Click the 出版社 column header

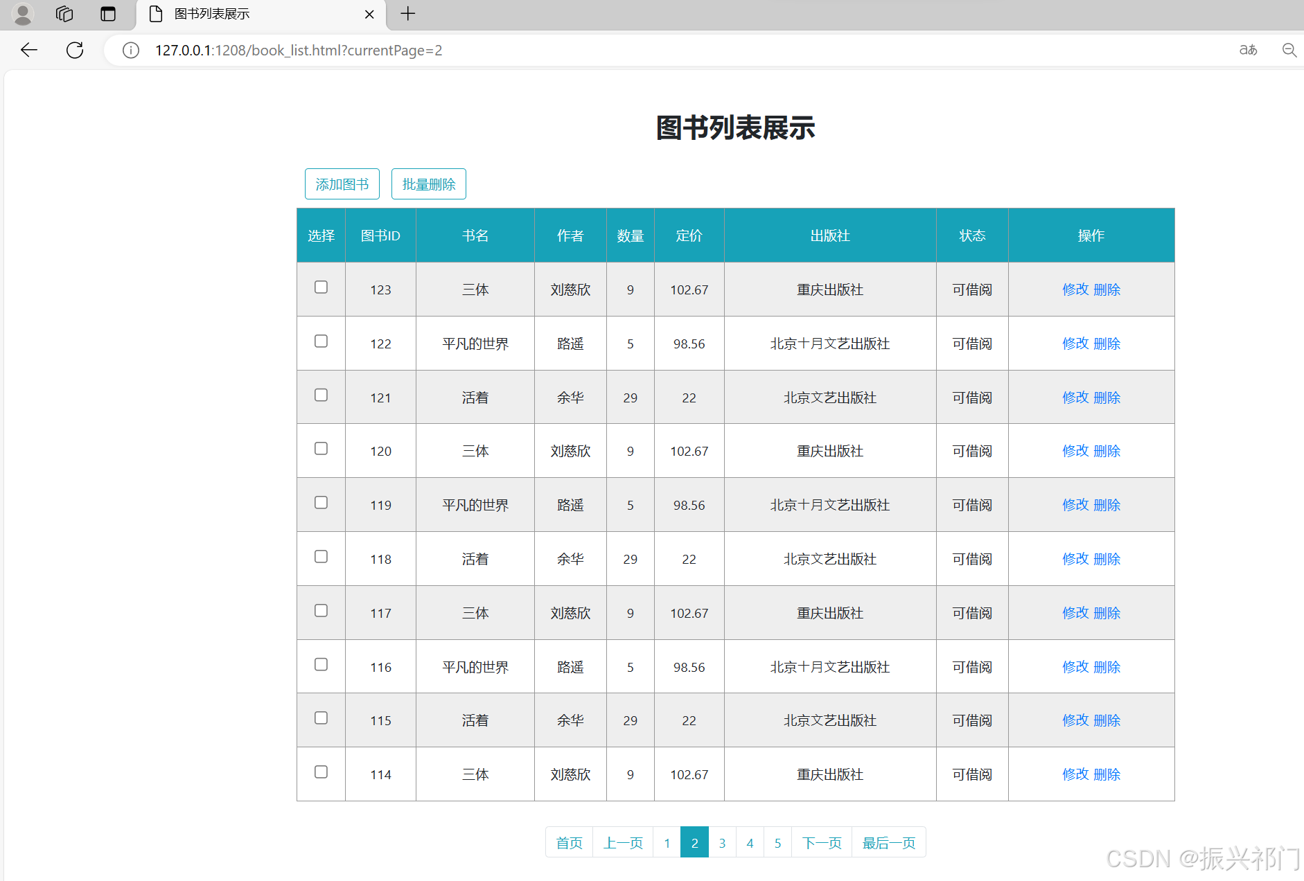coord(830,235)
